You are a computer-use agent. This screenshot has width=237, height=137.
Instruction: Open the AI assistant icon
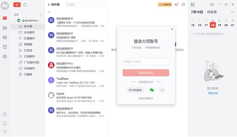tap(176, 4)
